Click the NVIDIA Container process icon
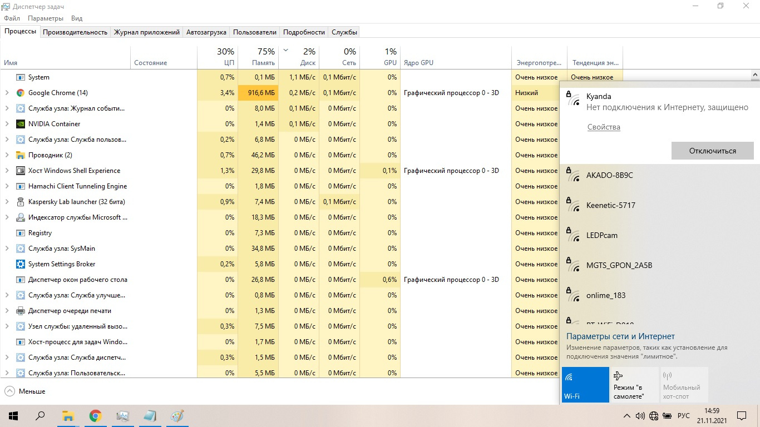Viewport: 760px width, 427px height. [x=21, y=124]
